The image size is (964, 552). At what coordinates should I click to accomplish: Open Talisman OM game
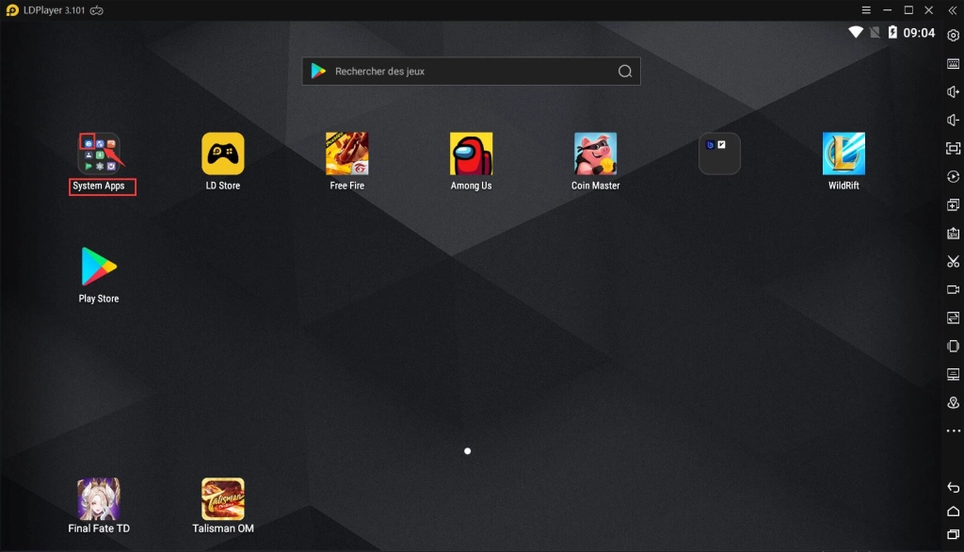pyautogui.click(x=223, y=499)
